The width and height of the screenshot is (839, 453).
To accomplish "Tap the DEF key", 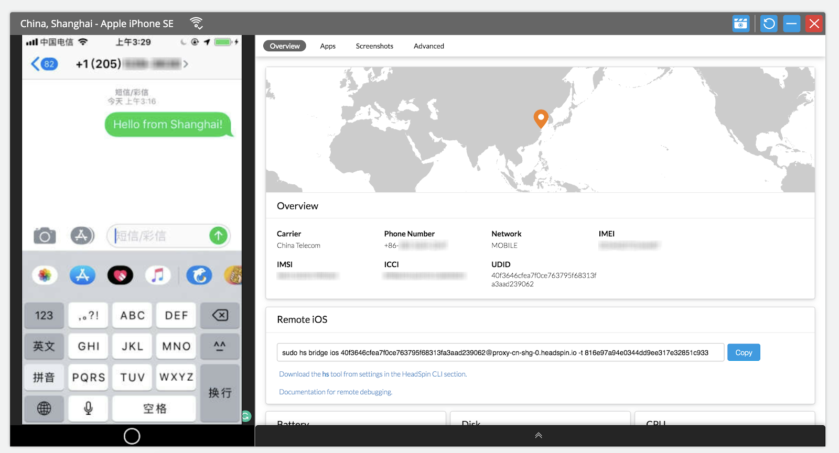I will click(176, 315).
